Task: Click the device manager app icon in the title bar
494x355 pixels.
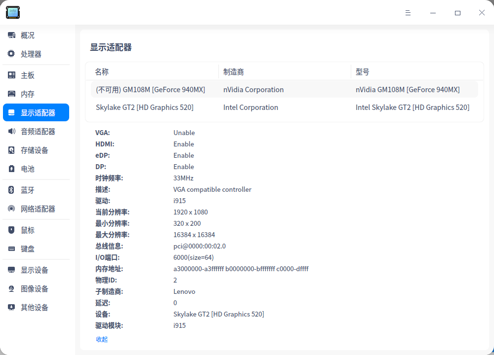Action: click(x=13, y=12)
